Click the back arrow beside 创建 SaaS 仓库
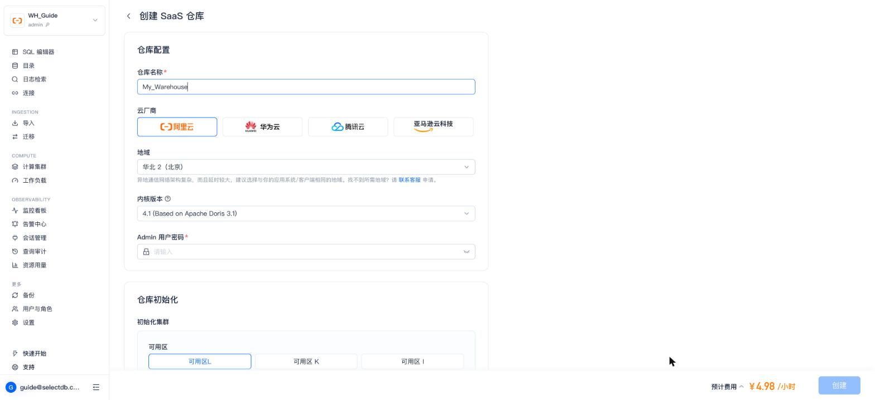The height and width of the screenshot is (400, 875). [128, 16]
